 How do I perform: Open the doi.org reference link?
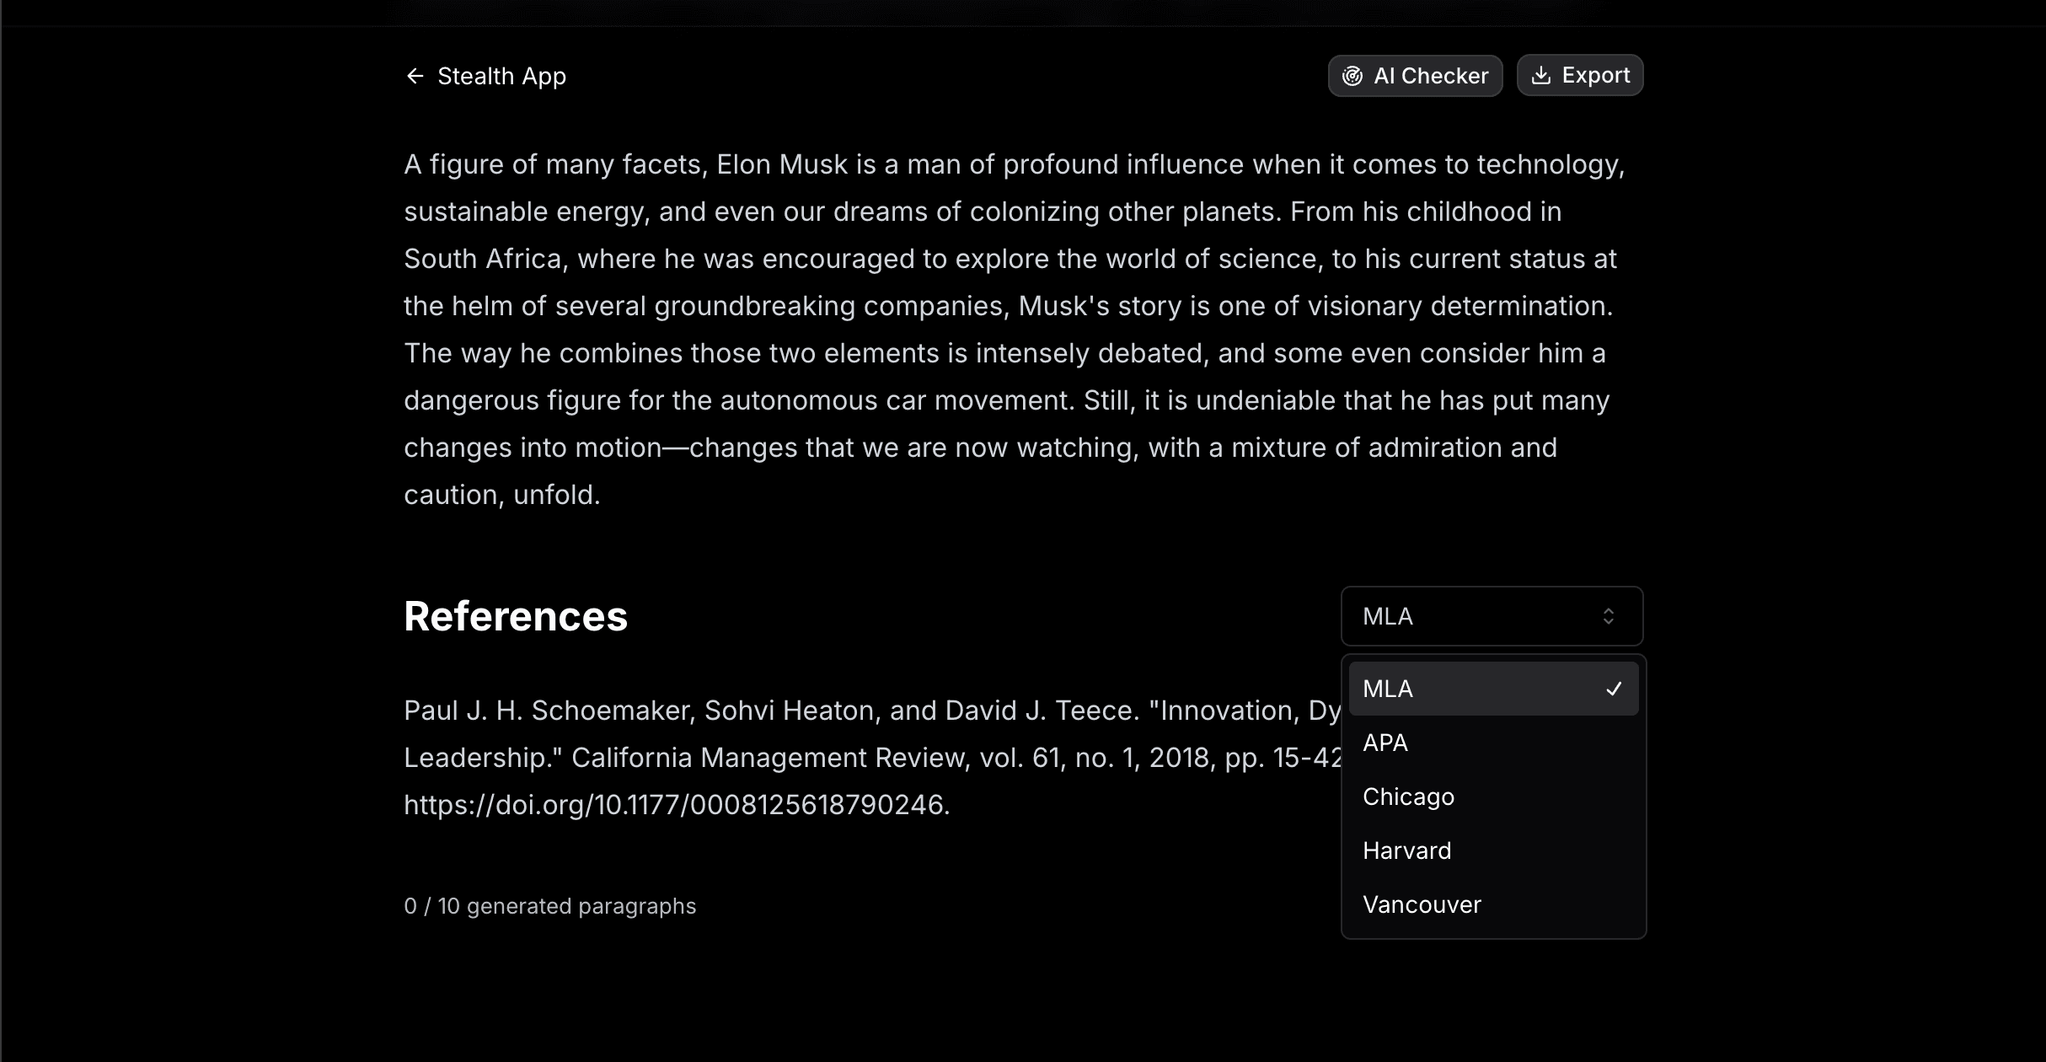coord(676,806)
